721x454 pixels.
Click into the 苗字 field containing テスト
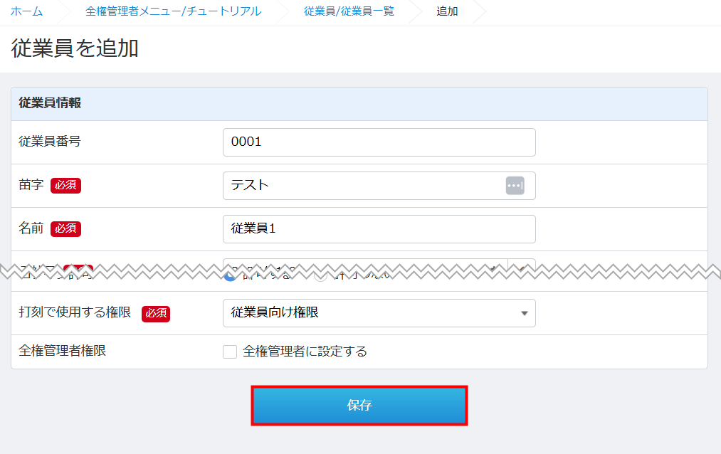click(363, 186)
